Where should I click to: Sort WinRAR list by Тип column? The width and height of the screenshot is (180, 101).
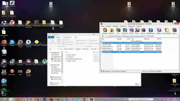(132, 39)
